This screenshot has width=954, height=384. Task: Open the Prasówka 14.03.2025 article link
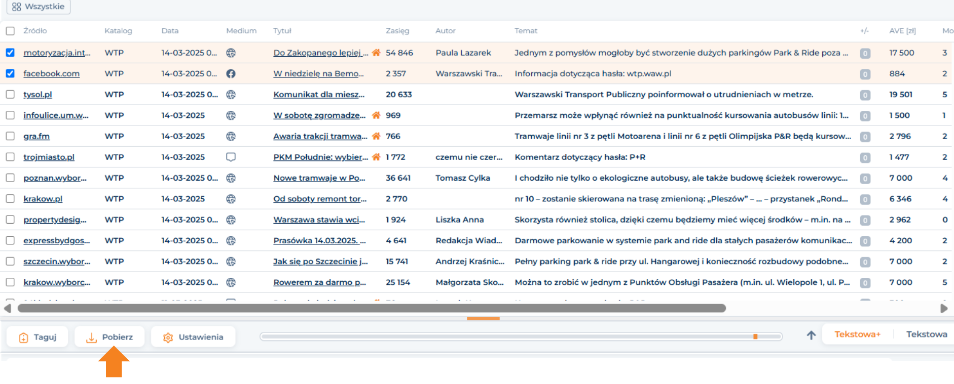pyautogui.click(x=319, y=241)
